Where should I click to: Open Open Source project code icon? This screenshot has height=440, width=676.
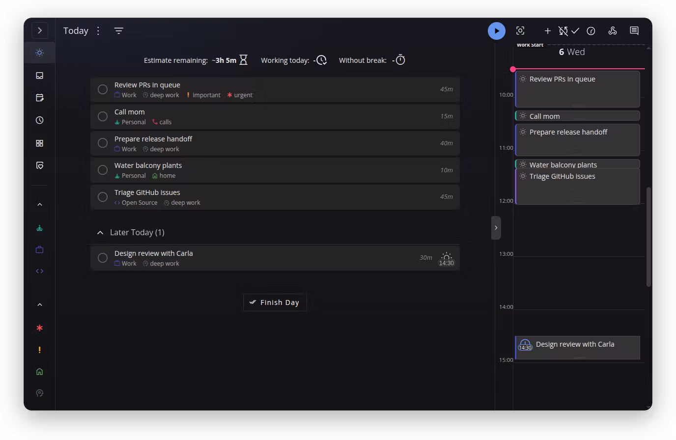pos(40,271)
